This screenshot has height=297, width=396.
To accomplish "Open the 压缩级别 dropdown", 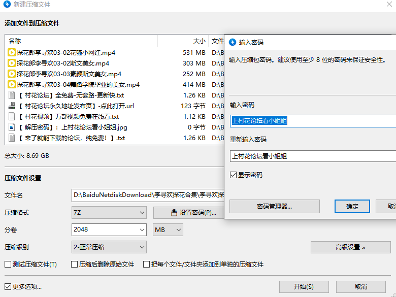I will [109, 247].
